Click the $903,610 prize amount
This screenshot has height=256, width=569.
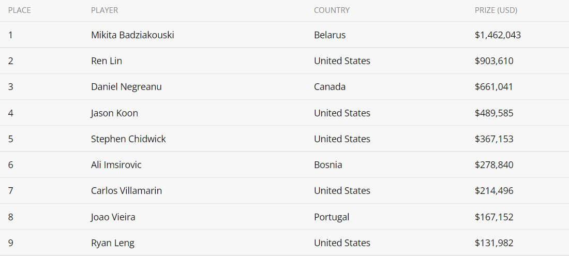tap(494, 61)
